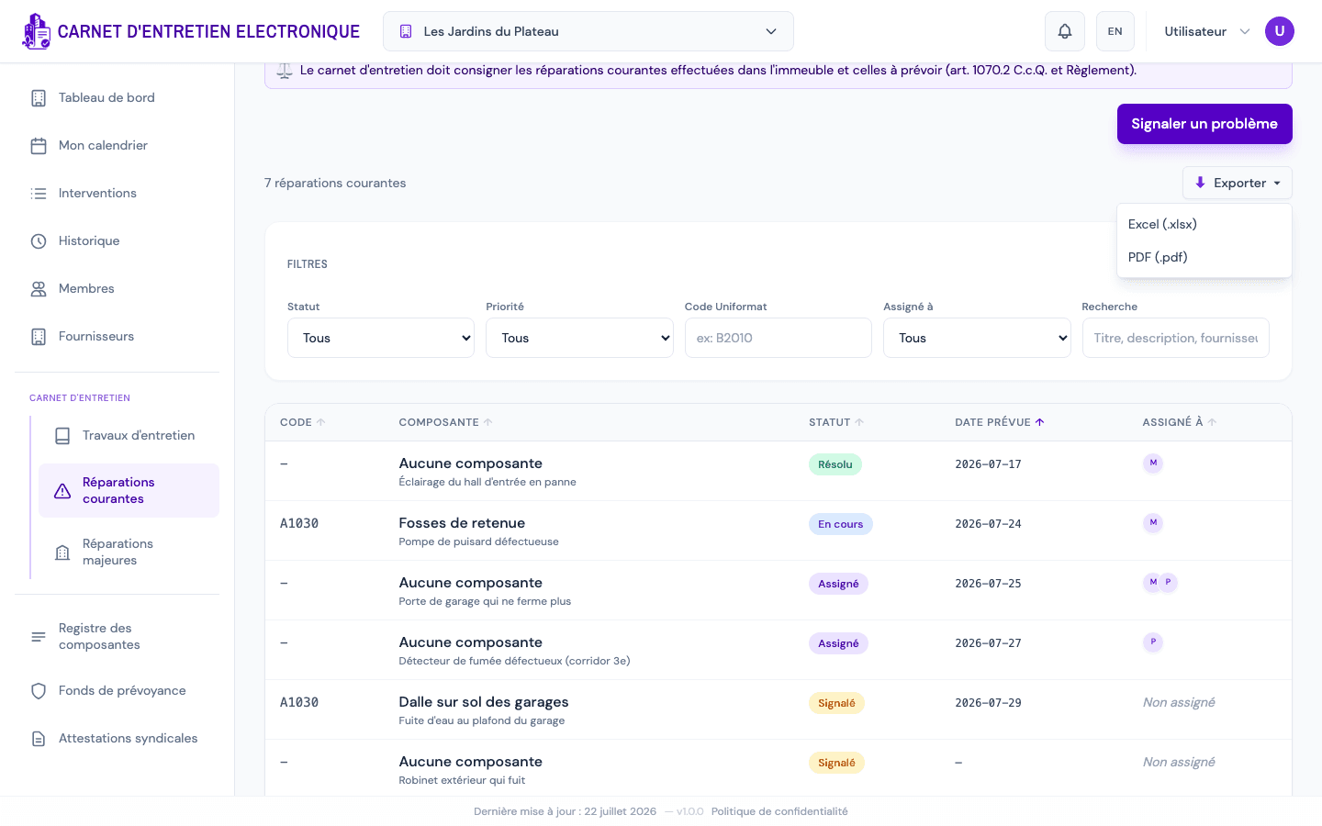The image size is (1322, 826).
Task: Open the notifications bell
Action: click(1065, 31)
